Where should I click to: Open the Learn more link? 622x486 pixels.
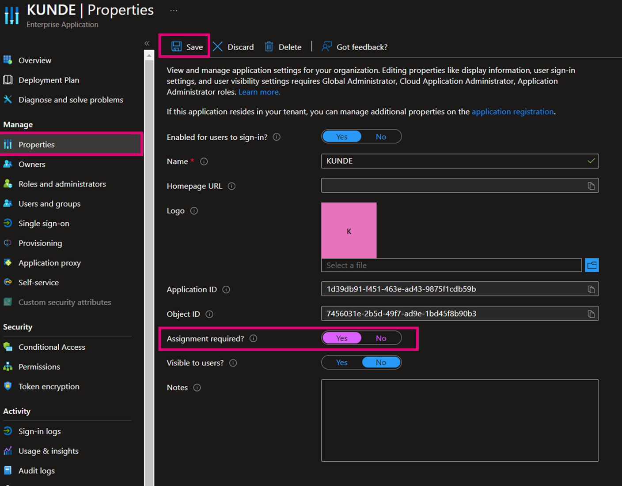259,92
